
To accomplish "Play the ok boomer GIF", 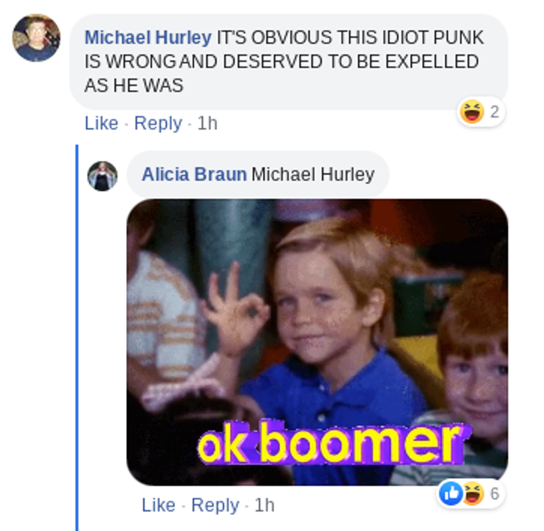I will 318,342.
